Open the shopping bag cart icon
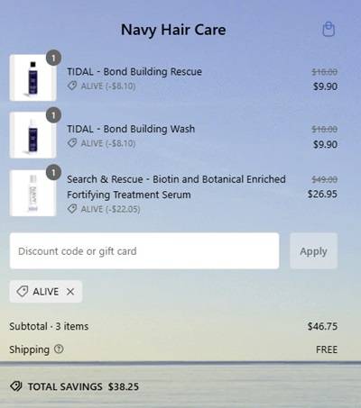This screenshot has height=408, width=361. [x=329, y=30]
